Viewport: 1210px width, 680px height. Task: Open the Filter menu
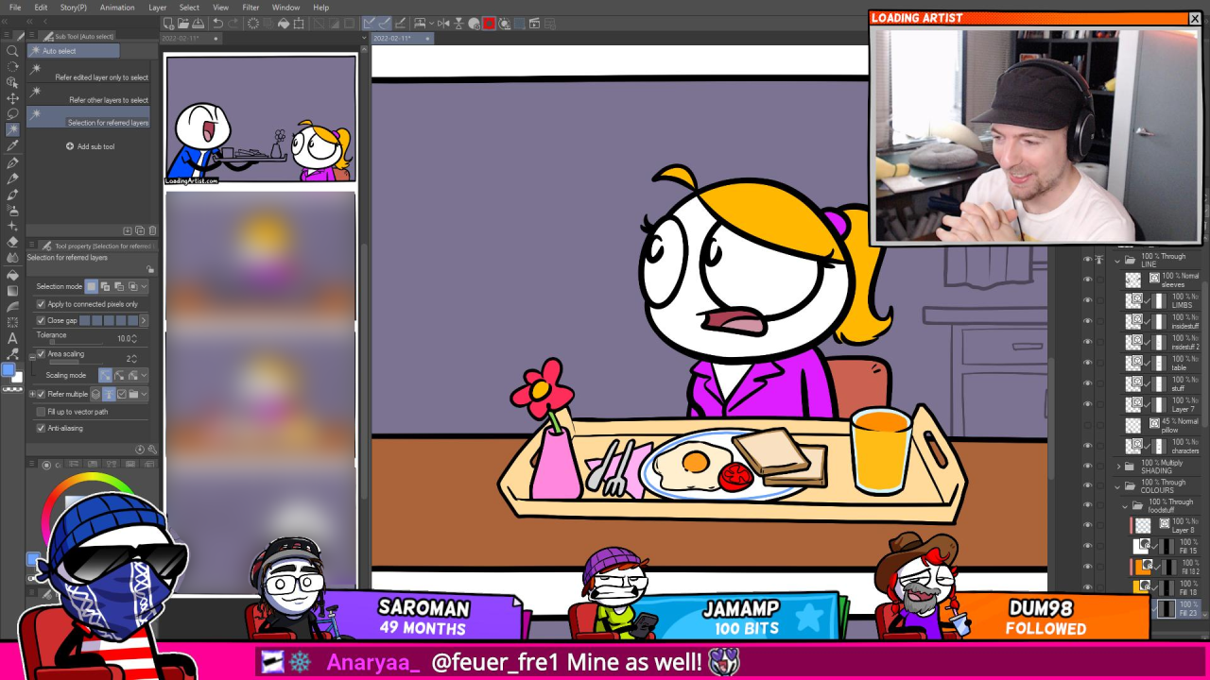pos(251,8)
